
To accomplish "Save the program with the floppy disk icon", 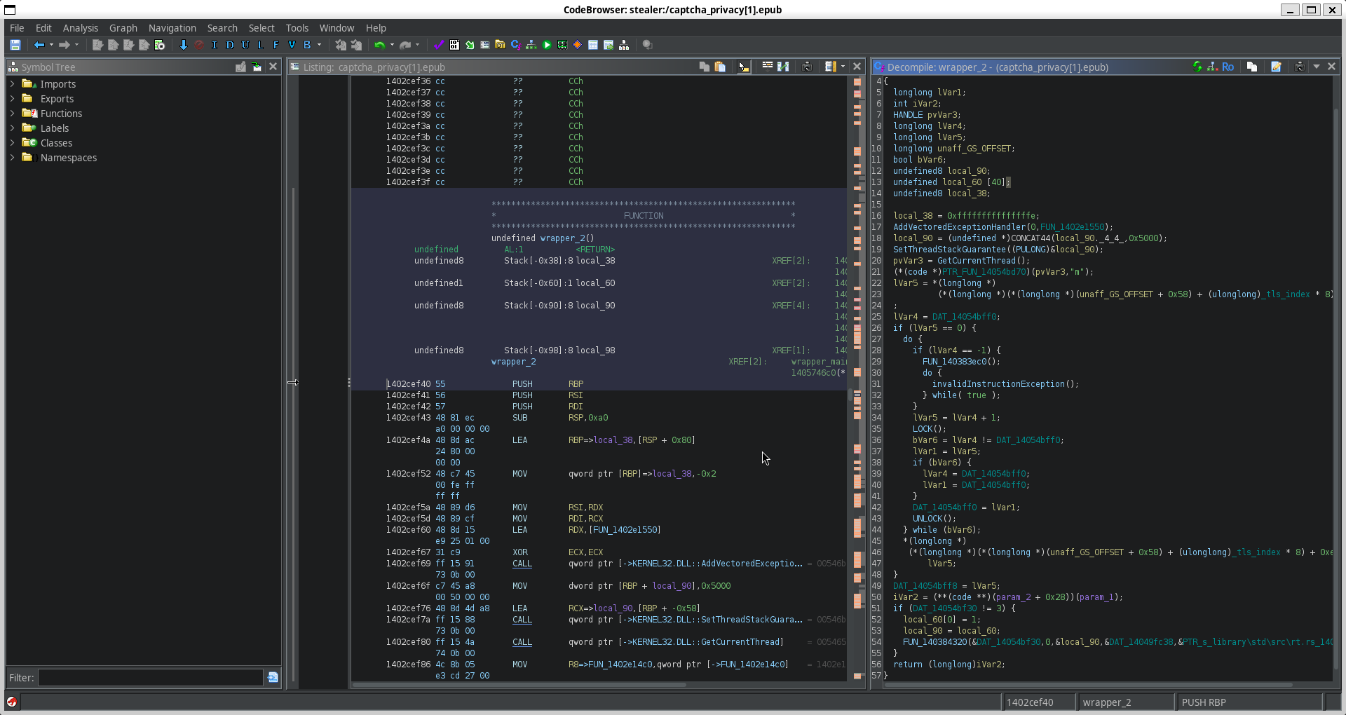I will [x=15, y=45].
